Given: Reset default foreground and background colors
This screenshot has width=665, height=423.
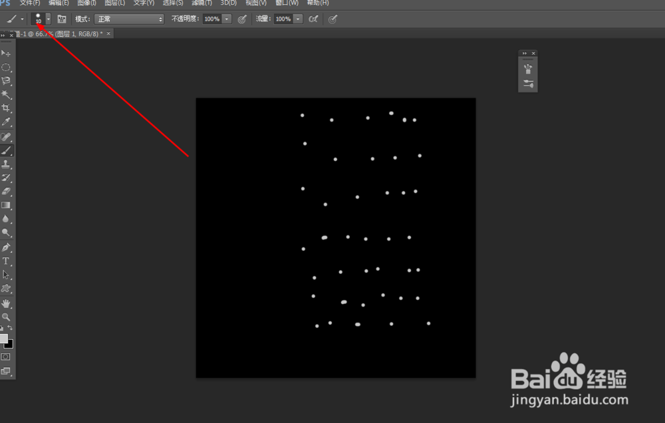Looking at the screenshot, I should click(2, 328).
